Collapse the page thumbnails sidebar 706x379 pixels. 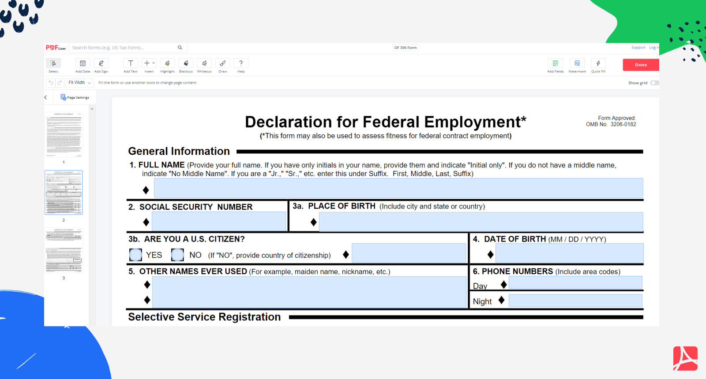(45, 97)
